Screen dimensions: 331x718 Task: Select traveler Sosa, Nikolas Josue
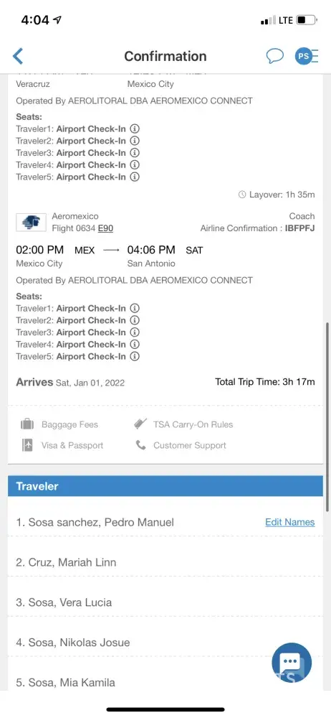pos(165,643)
